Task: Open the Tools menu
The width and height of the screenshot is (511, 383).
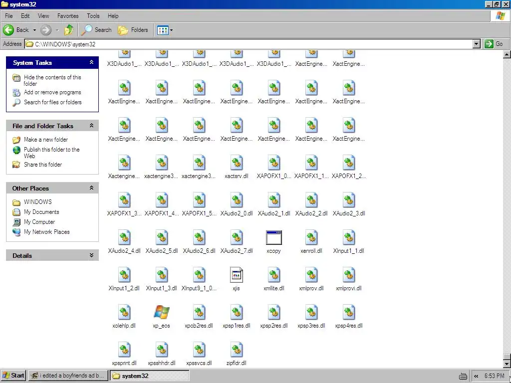Action: [x=93, y=15]
